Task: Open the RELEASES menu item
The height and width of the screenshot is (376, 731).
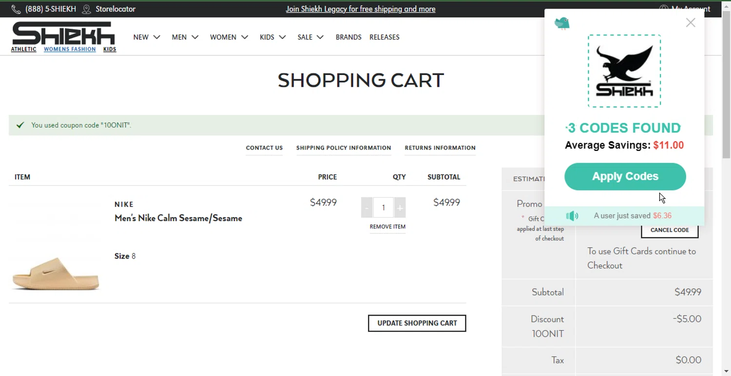Action: tap(385, 37)
